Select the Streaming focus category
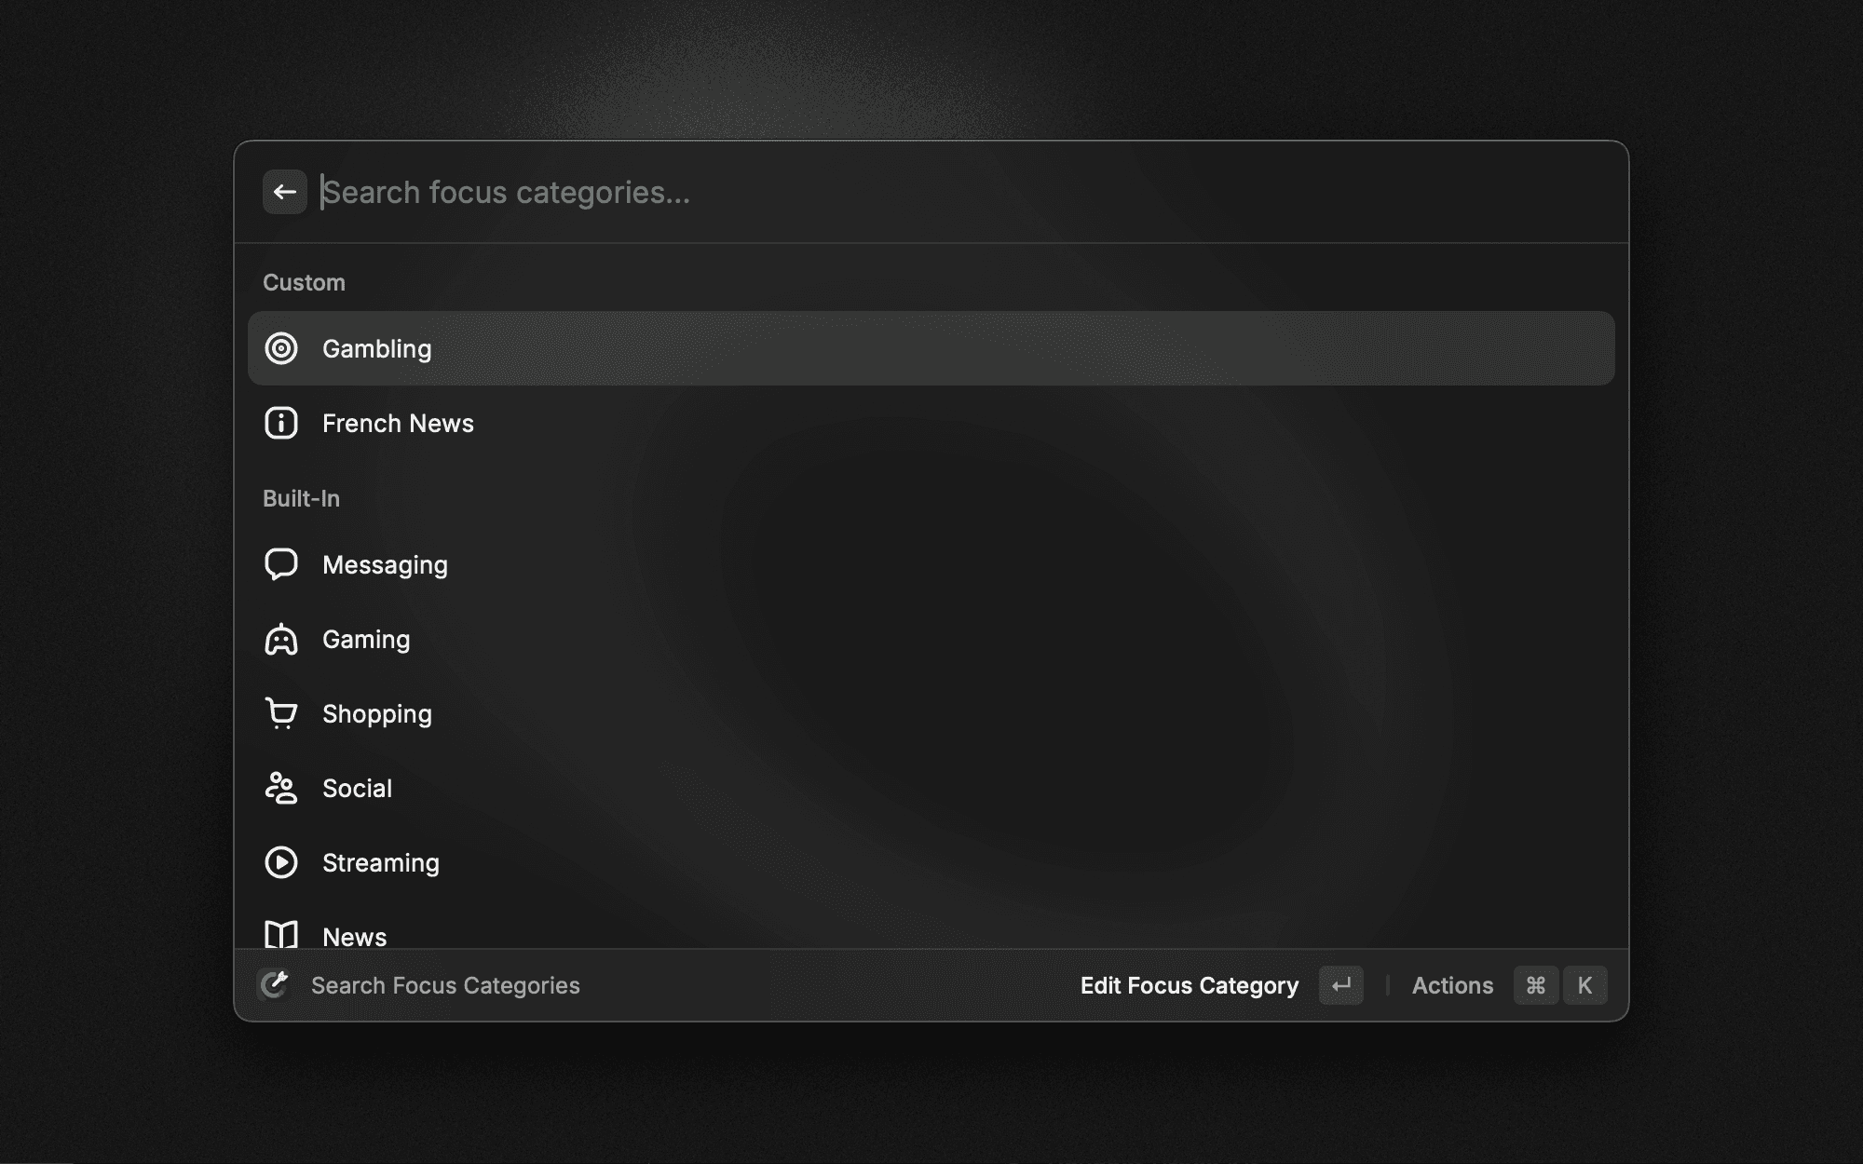 [381, 862]
